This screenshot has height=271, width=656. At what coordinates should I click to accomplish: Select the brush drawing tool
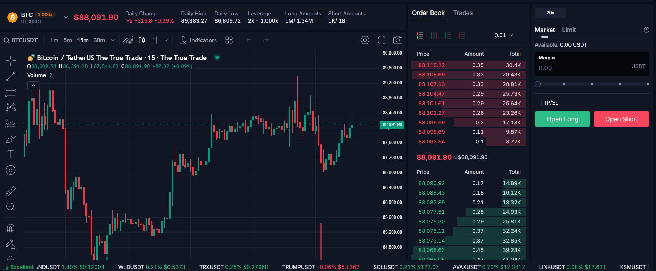[x=11, y=139]
